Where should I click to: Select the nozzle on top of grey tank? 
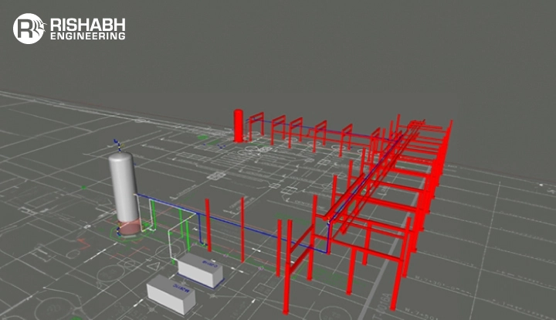pyautogui.click(x=117, y=145)
